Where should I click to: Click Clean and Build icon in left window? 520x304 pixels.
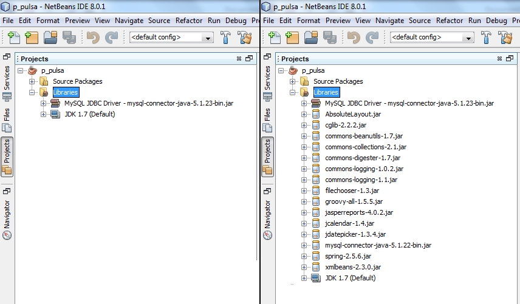(x=245, y=38)
